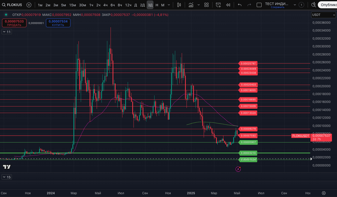Click the TradingView logo
This screenshot has height=197, width=337.
7,167
